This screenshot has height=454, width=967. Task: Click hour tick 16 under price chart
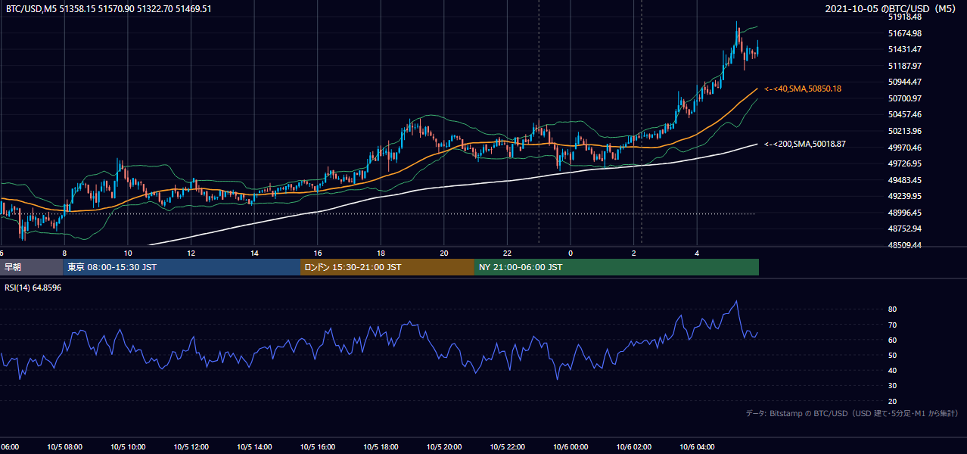pyautogui.click(x=318, y=253)
